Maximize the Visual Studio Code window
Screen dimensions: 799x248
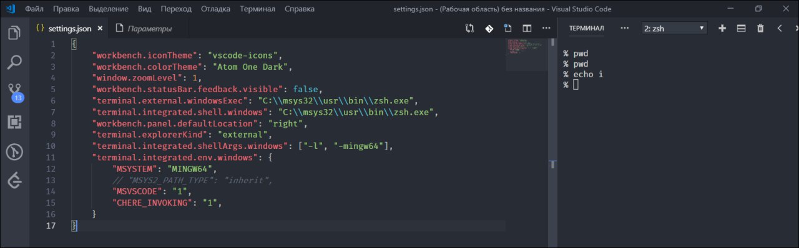tap(758, 9)
